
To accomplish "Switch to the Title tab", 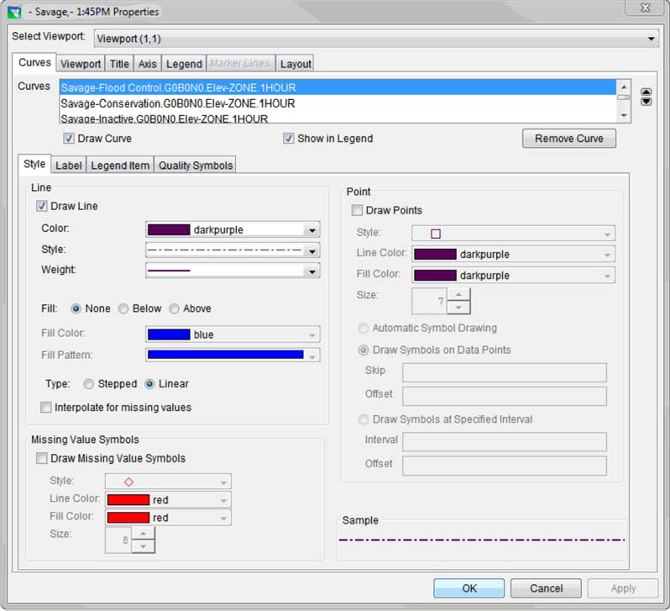I will tap(119, 64).
